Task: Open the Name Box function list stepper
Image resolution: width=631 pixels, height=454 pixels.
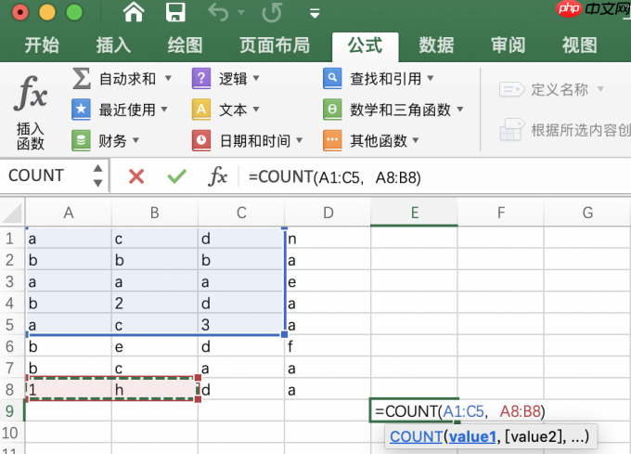Action: coord(97,175)
